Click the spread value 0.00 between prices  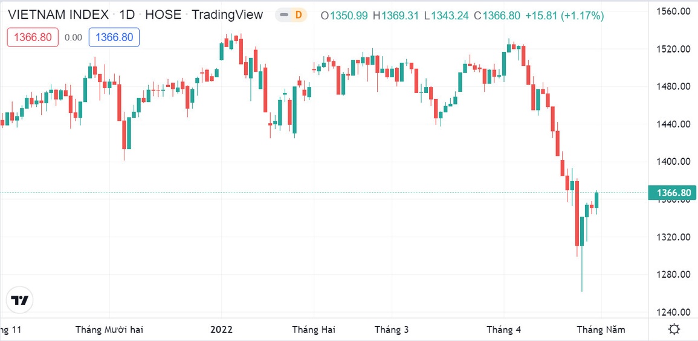click(73, 37)
